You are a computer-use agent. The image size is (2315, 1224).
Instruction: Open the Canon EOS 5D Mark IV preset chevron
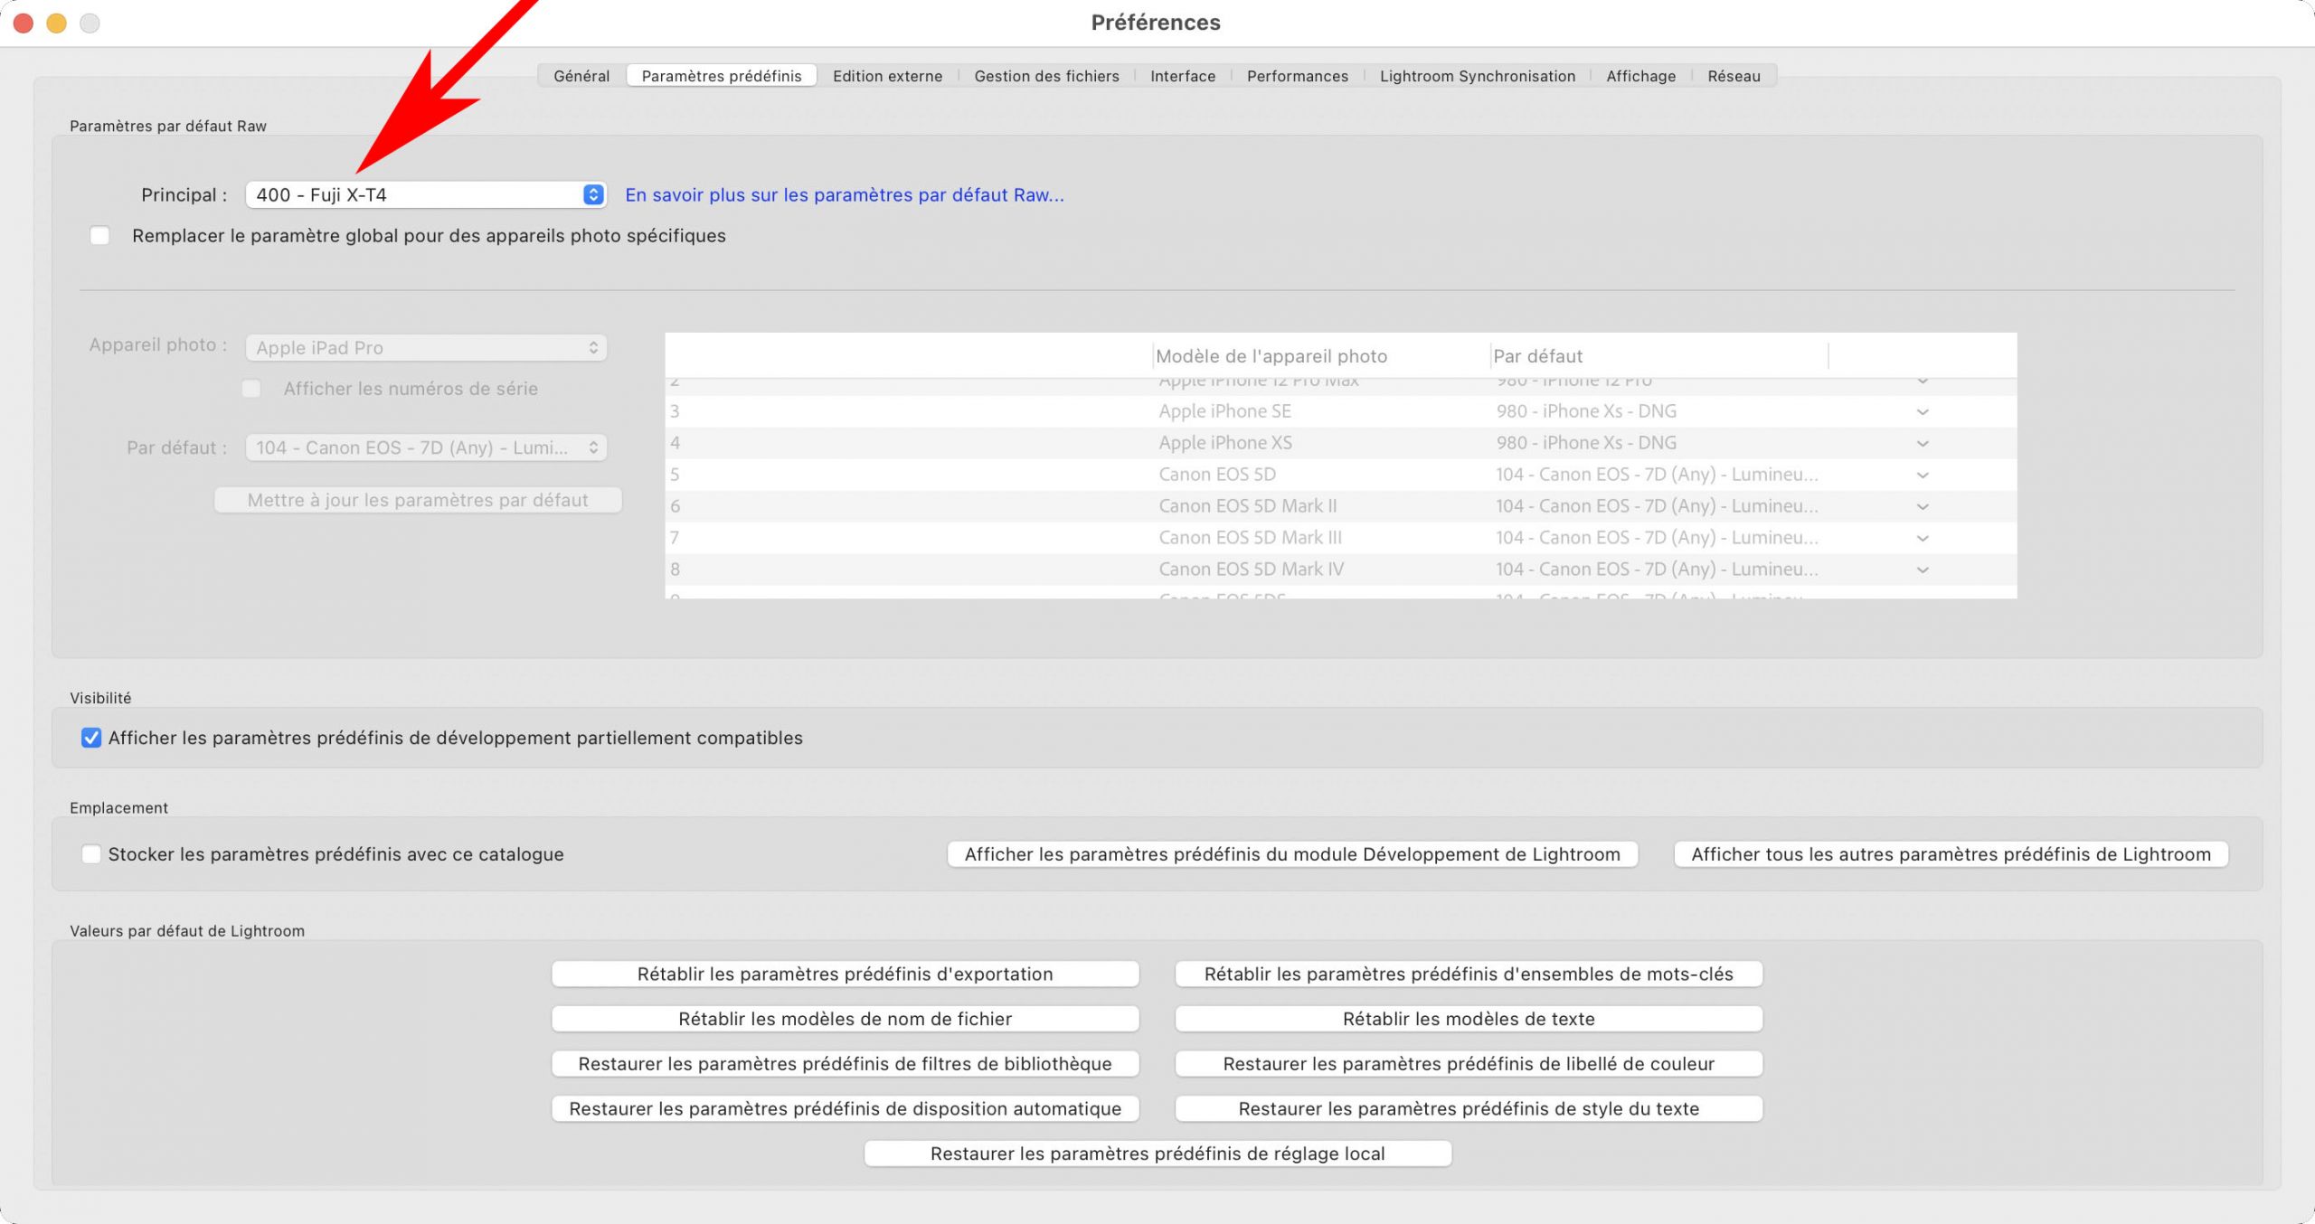click(1923, 570)
